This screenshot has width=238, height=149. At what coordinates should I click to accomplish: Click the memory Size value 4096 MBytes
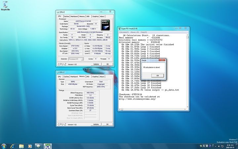tap(73, 84)
